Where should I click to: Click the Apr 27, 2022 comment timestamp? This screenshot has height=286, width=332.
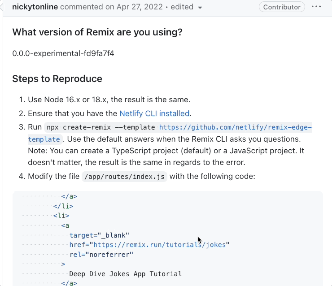click(140, 7)
